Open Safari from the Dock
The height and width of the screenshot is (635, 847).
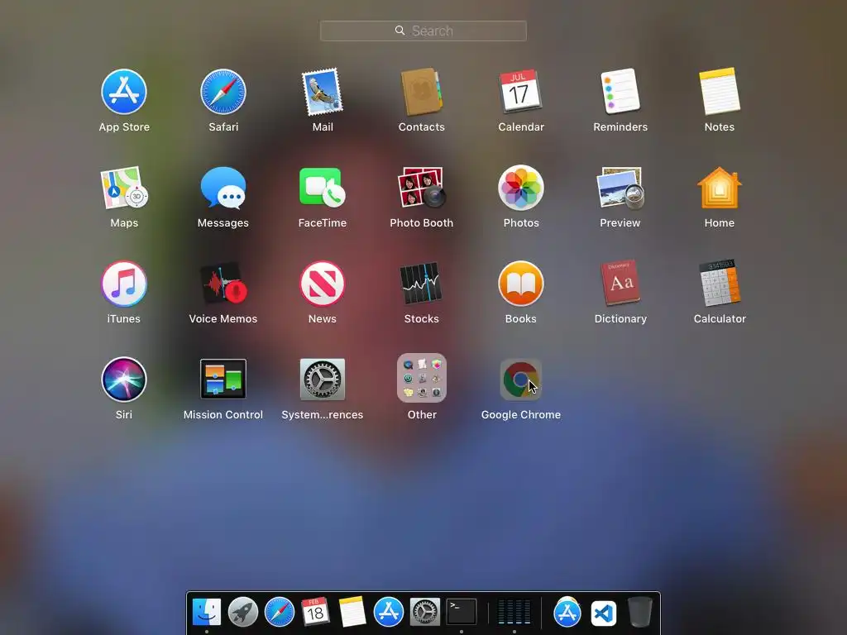280,613
